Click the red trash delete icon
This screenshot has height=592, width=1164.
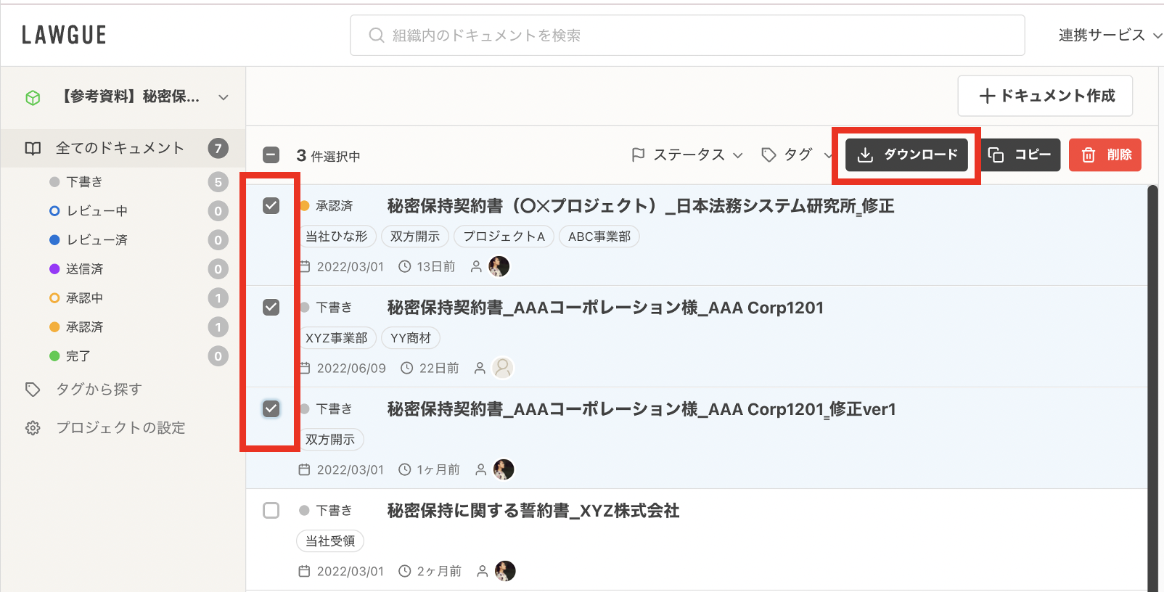(1089, 155)
